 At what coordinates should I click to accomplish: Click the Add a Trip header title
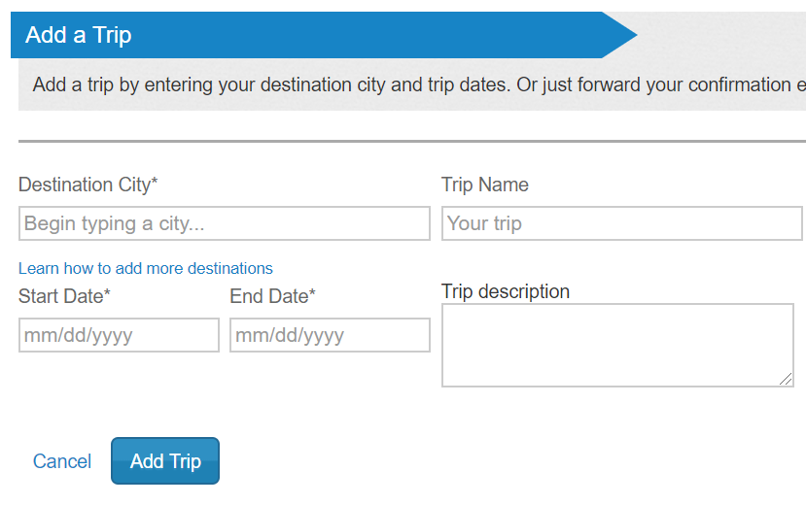[x=79, y=35]
